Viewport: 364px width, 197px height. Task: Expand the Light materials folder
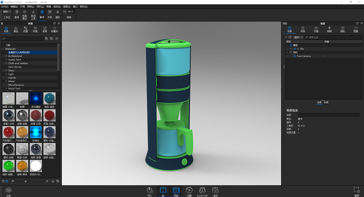(6, 74)
